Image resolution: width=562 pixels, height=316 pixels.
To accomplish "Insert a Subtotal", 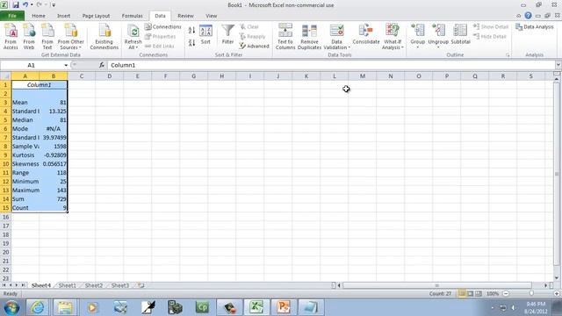I will click(x=460, y=35).
